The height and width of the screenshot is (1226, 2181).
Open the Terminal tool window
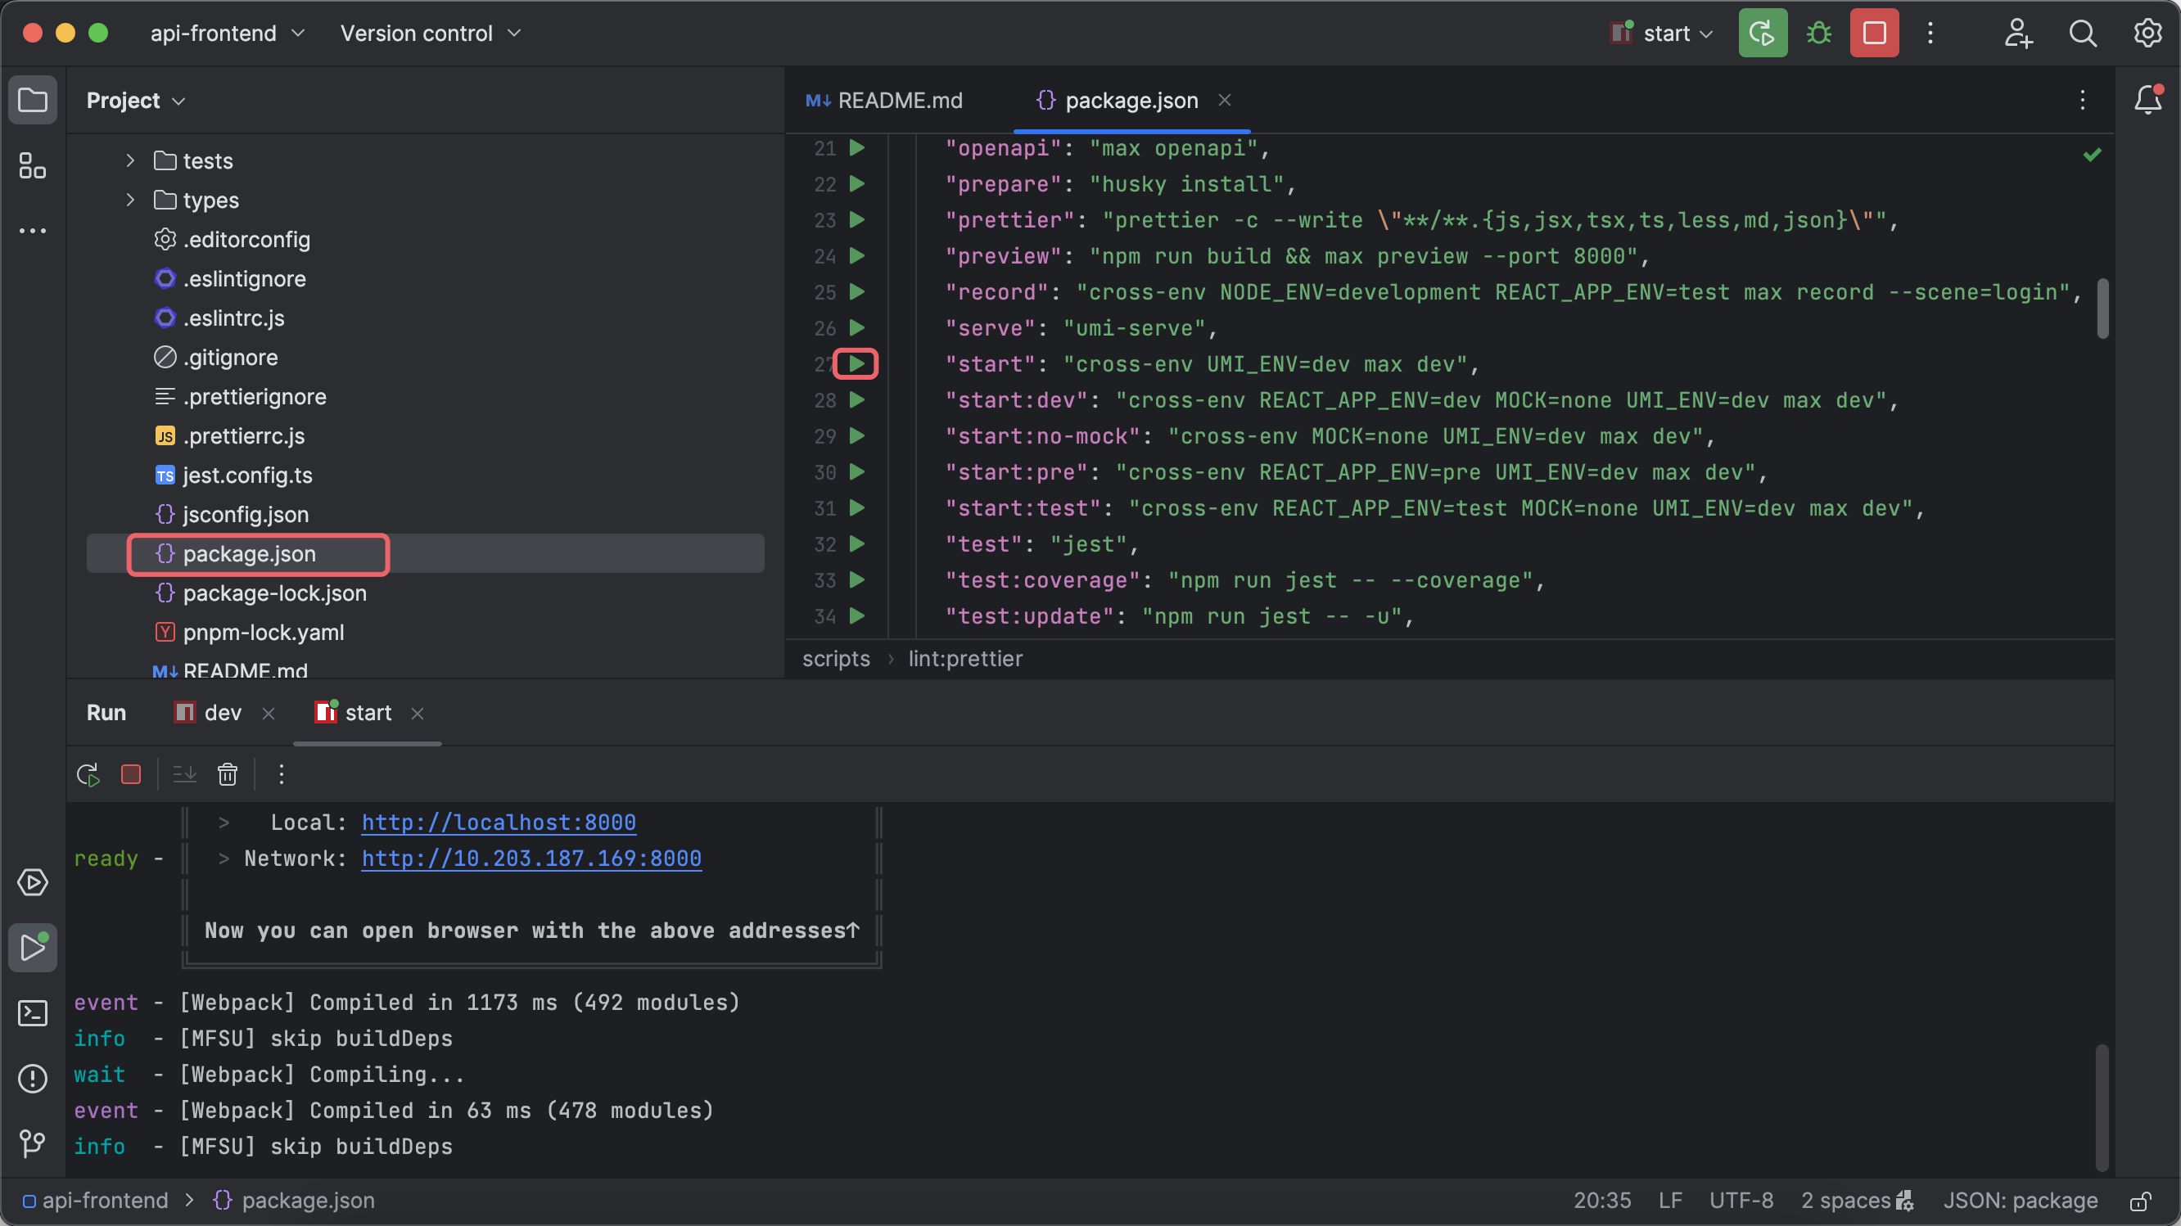point(33,1012)
